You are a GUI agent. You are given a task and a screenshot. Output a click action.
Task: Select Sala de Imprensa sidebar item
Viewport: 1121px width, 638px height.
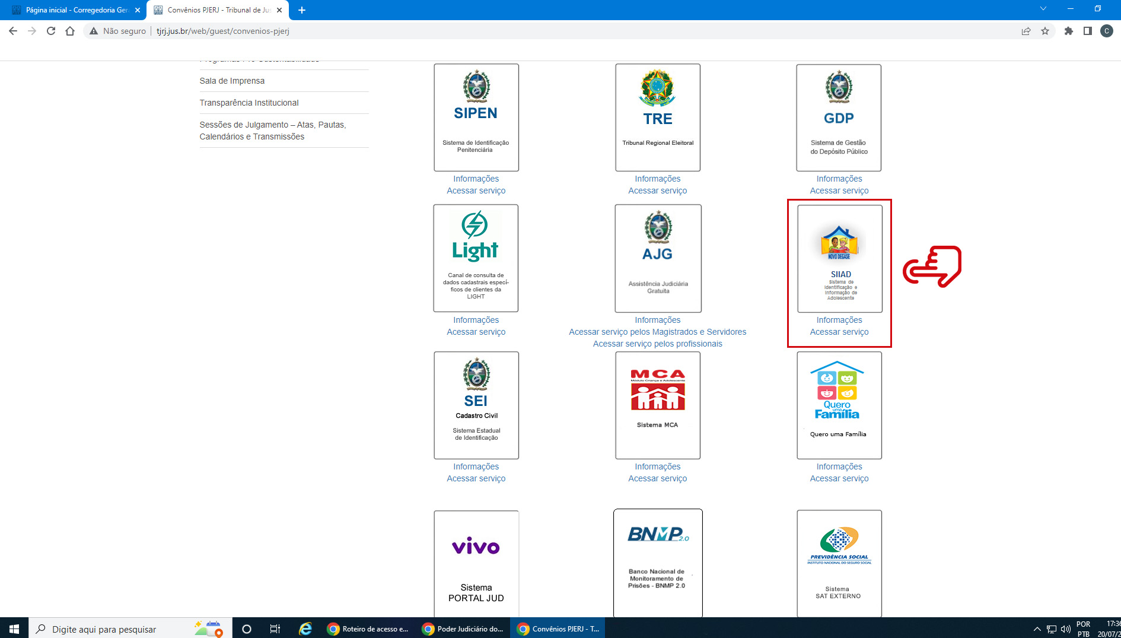(232, 81)
